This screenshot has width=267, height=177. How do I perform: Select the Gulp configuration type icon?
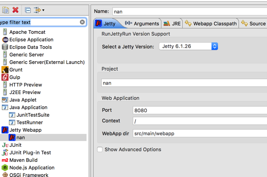pos(5,77)
